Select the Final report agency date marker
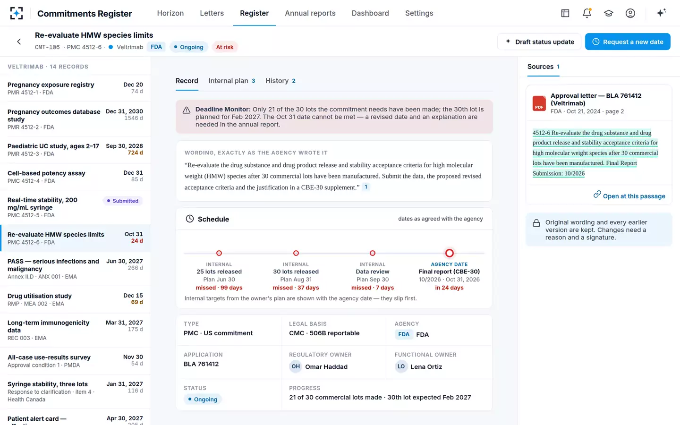The image size is (680, 425). click(x=450, y=253)
